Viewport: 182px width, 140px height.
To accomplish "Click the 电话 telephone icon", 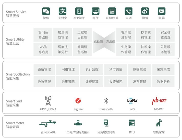I will point(129,11).
